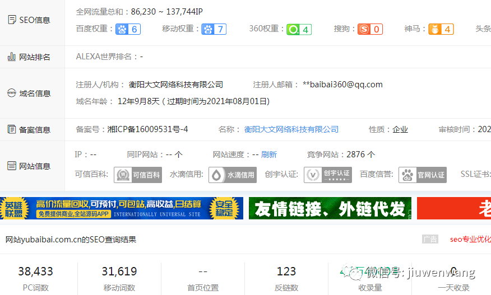Screen dimensions: 491x295
Task: Click the 移动词数 value 31,619
Action: point(119,271)
